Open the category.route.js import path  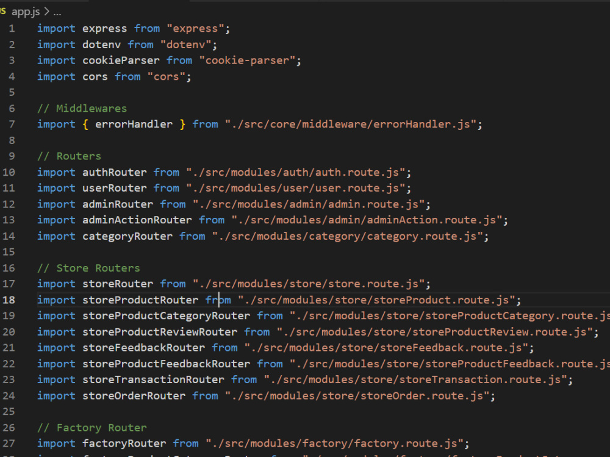click(x=348, y=236)
